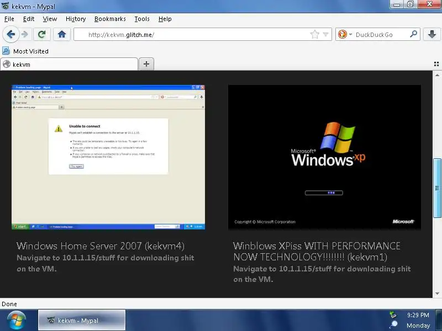Screen dimensions: 442x331
Task: Open the Help menu
Action: click(x=165, y=19)
